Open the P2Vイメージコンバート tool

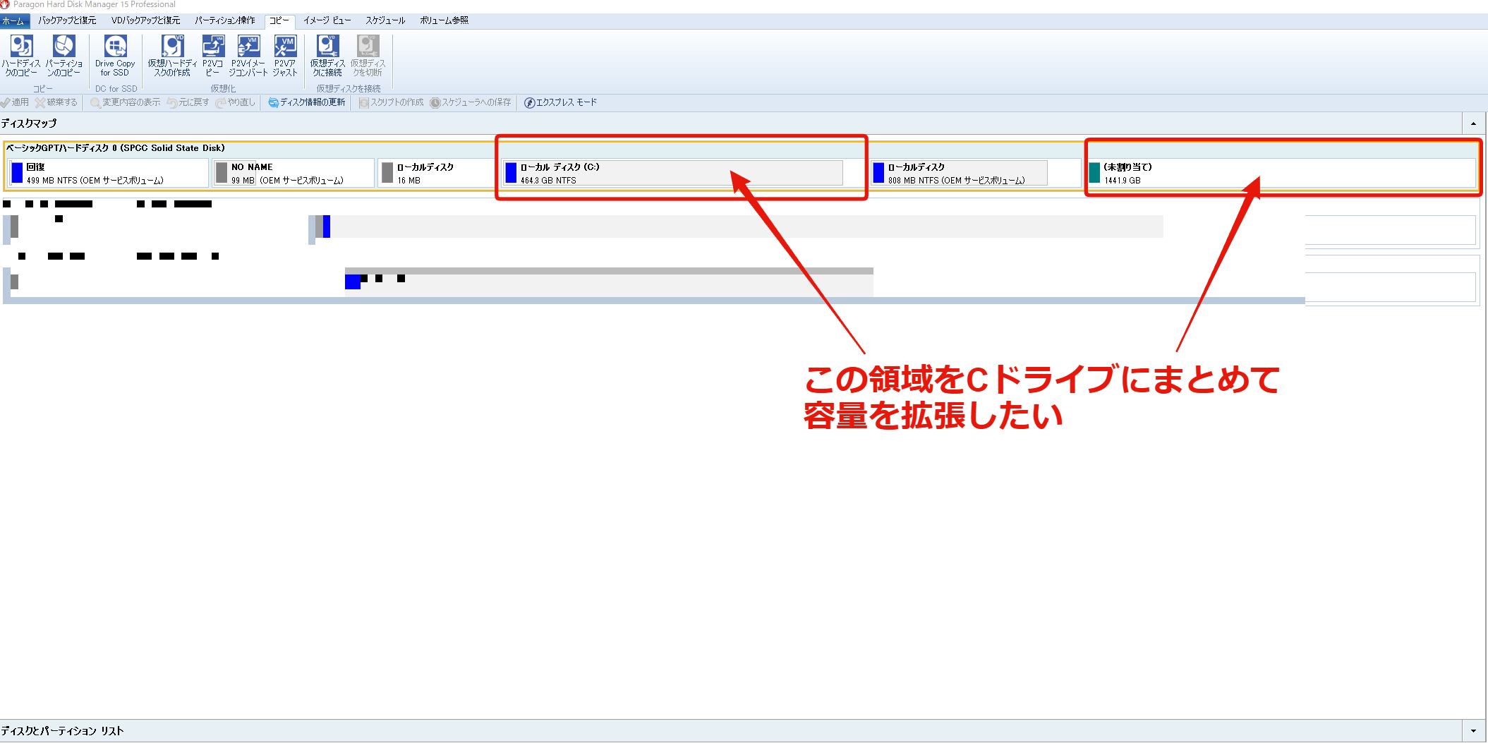tap(248, 56)
